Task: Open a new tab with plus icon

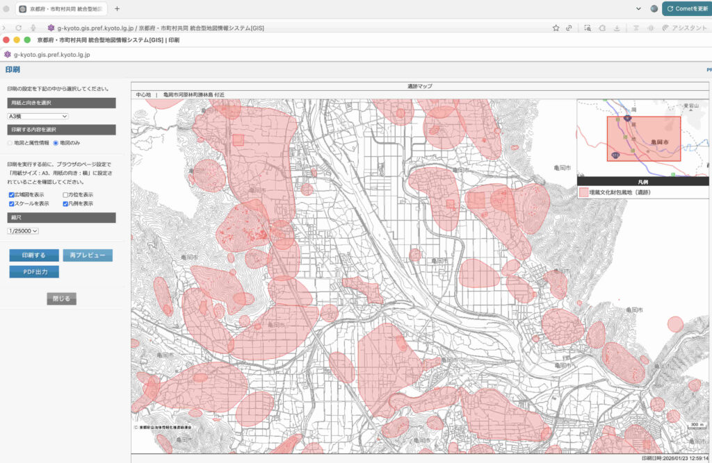Action: (x=117, y=8)
